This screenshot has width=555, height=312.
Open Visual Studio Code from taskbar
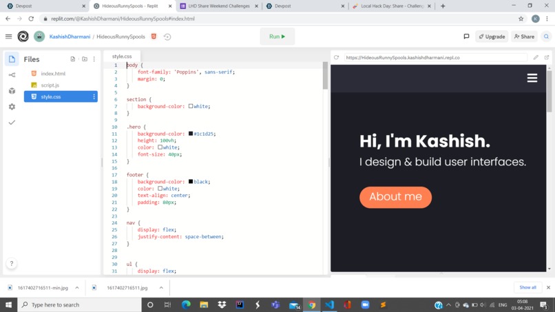(x=329, y=304)
